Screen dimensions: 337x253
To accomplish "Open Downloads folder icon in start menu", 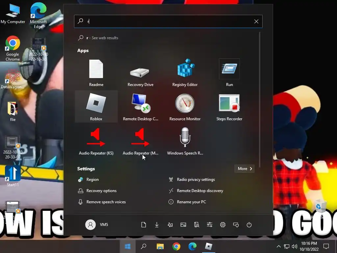I will [157, 225].
